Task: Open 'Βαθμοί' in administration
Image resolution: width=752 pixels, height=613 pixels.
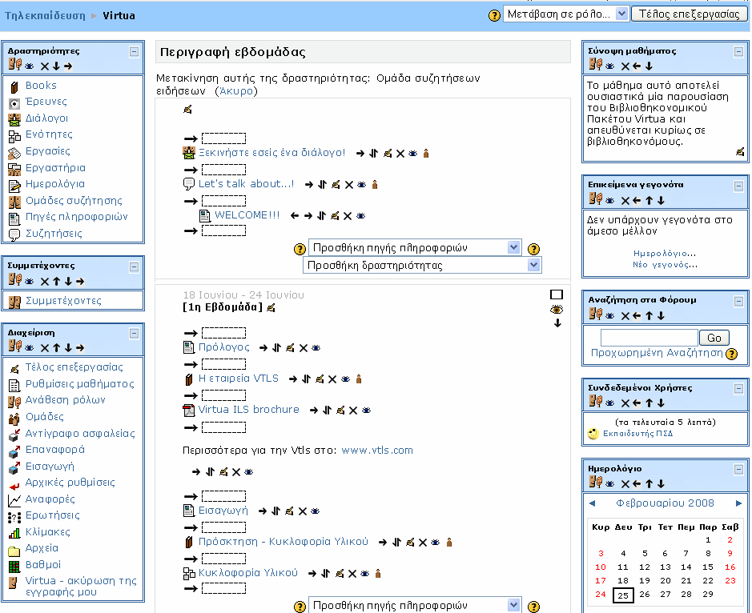Action: [43, 565]
